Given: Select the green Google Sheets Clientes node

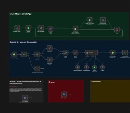Looking at the screenshot, I should (x=28, y=28).
